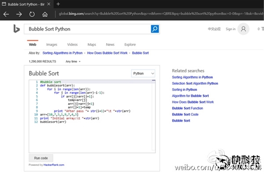Switch to the Images tab

51,44
